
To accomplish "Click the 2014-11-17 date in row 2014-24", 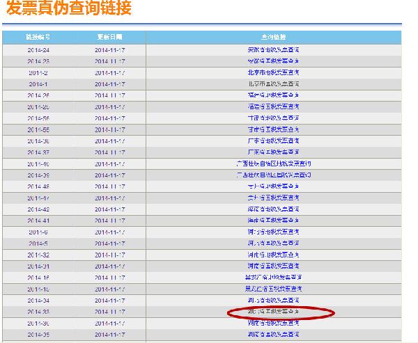I will tap(110, 50).
